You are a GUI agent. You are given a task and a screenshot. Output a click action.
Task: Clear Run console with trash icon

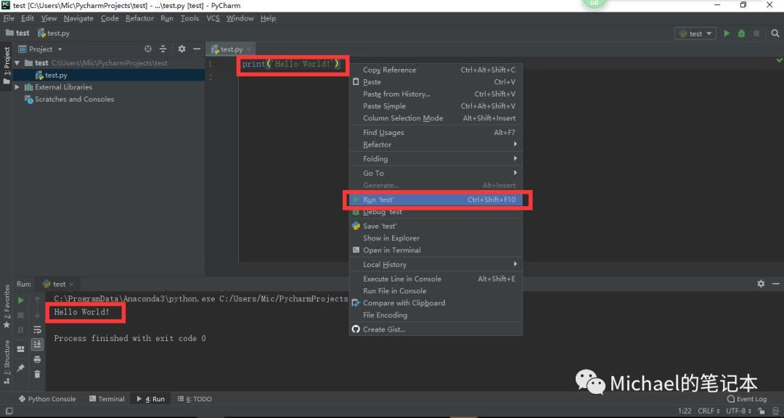coord(37,374)
